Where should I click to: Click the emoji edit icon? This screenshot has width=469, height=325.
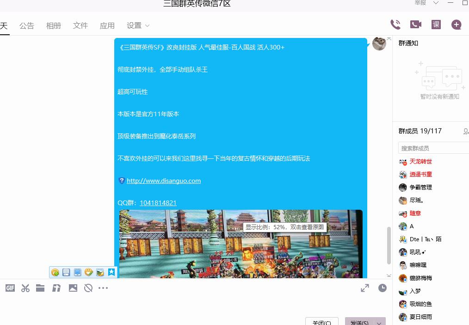pos(89,272)
